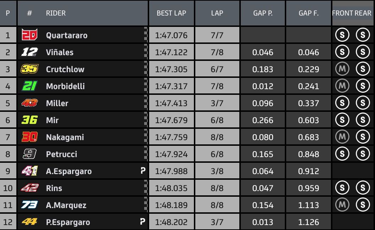Sort by the BEST LAP column header

171,13
